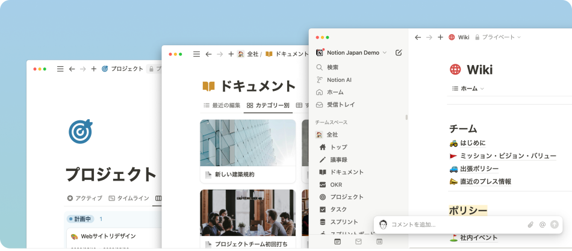Click the @ mention icon in comment box
This screenshot has height=251, width=572.
(542, 225)
